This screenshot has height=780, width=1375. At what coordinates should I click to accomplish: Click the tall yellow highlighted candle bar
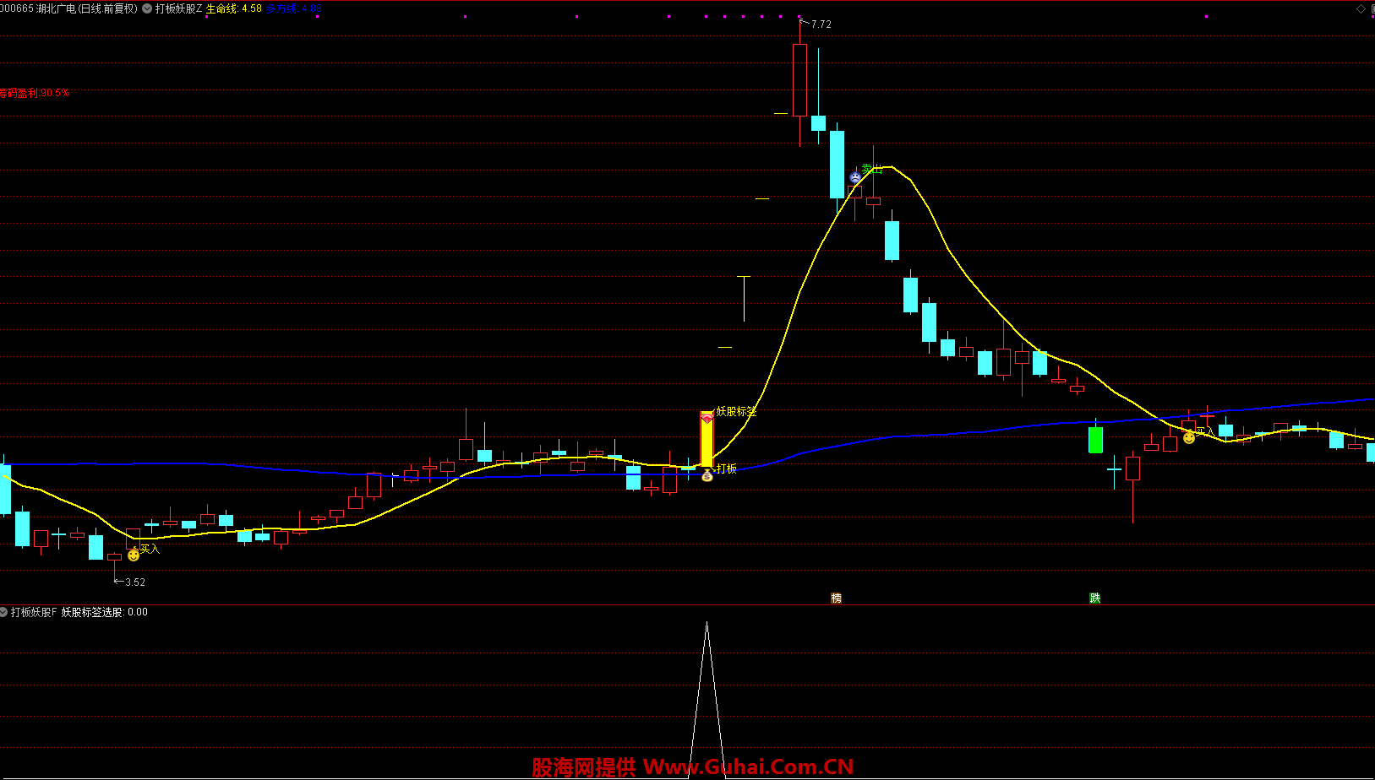click(707, 439)
